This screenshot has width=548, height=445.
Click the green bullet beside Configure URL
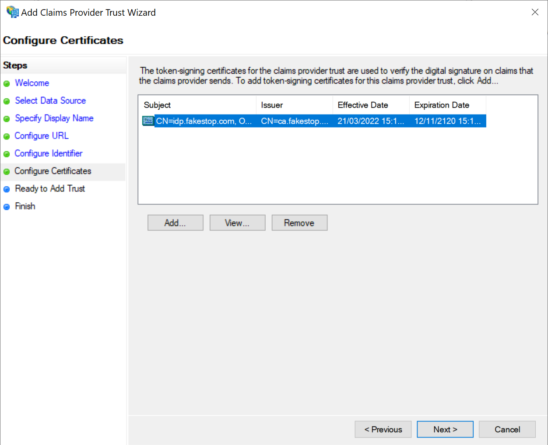(7, 136)
